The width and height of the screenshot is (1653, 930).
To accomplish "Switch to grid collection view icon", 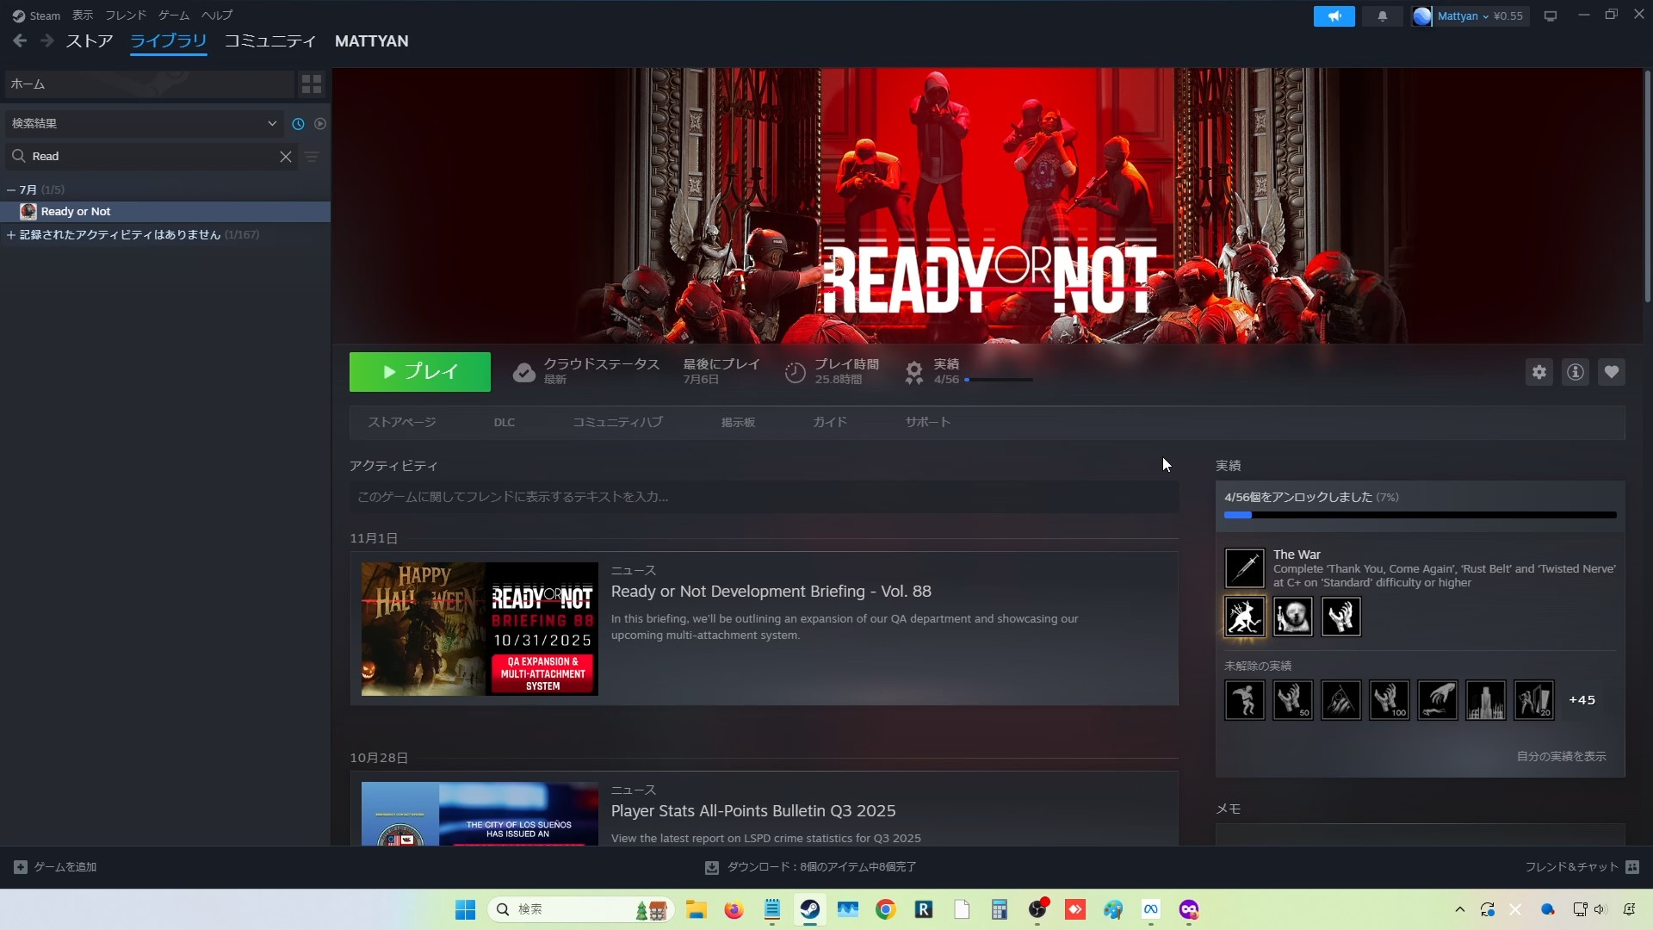I will 311,84.
